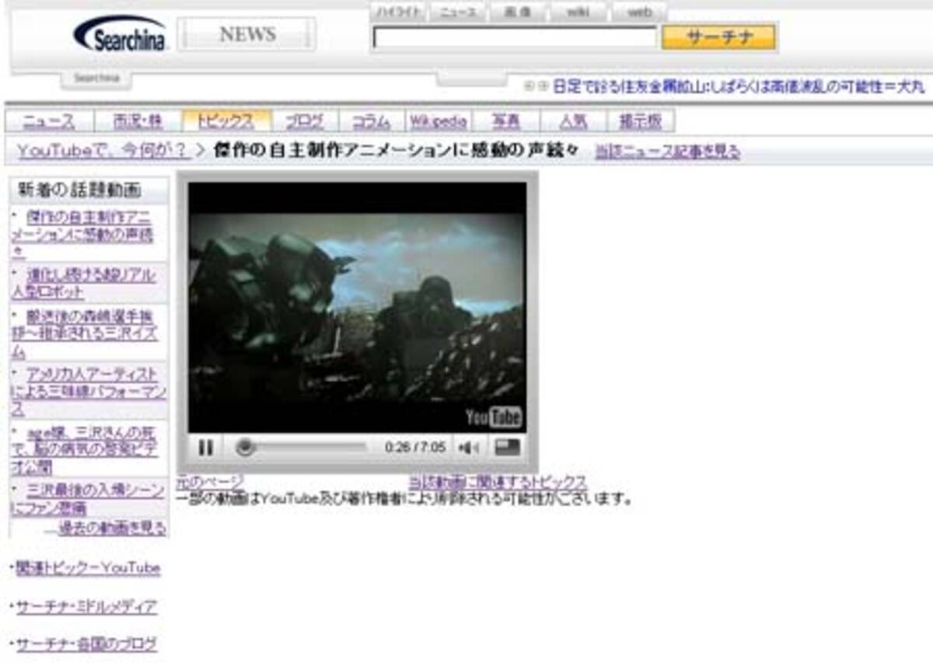Click the 新着の話題動画 sidebar header
Image resolution: width=933 pixels, height=663 pixels.
pyautogui.click(x=79, y=190)
